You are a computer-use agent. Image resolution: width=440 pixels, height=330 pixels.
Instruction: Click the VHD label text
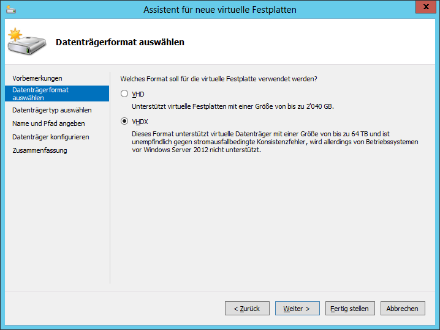138,94
